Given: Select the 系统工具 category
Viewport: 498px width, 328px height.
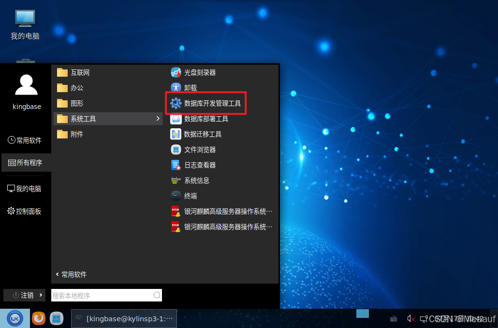Looking at the screenshot, I should (108, 119).
